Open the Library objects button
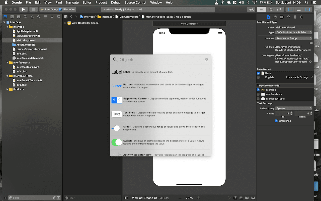The image size is (321, 201). pyautogui.click(x=251, y=9)
